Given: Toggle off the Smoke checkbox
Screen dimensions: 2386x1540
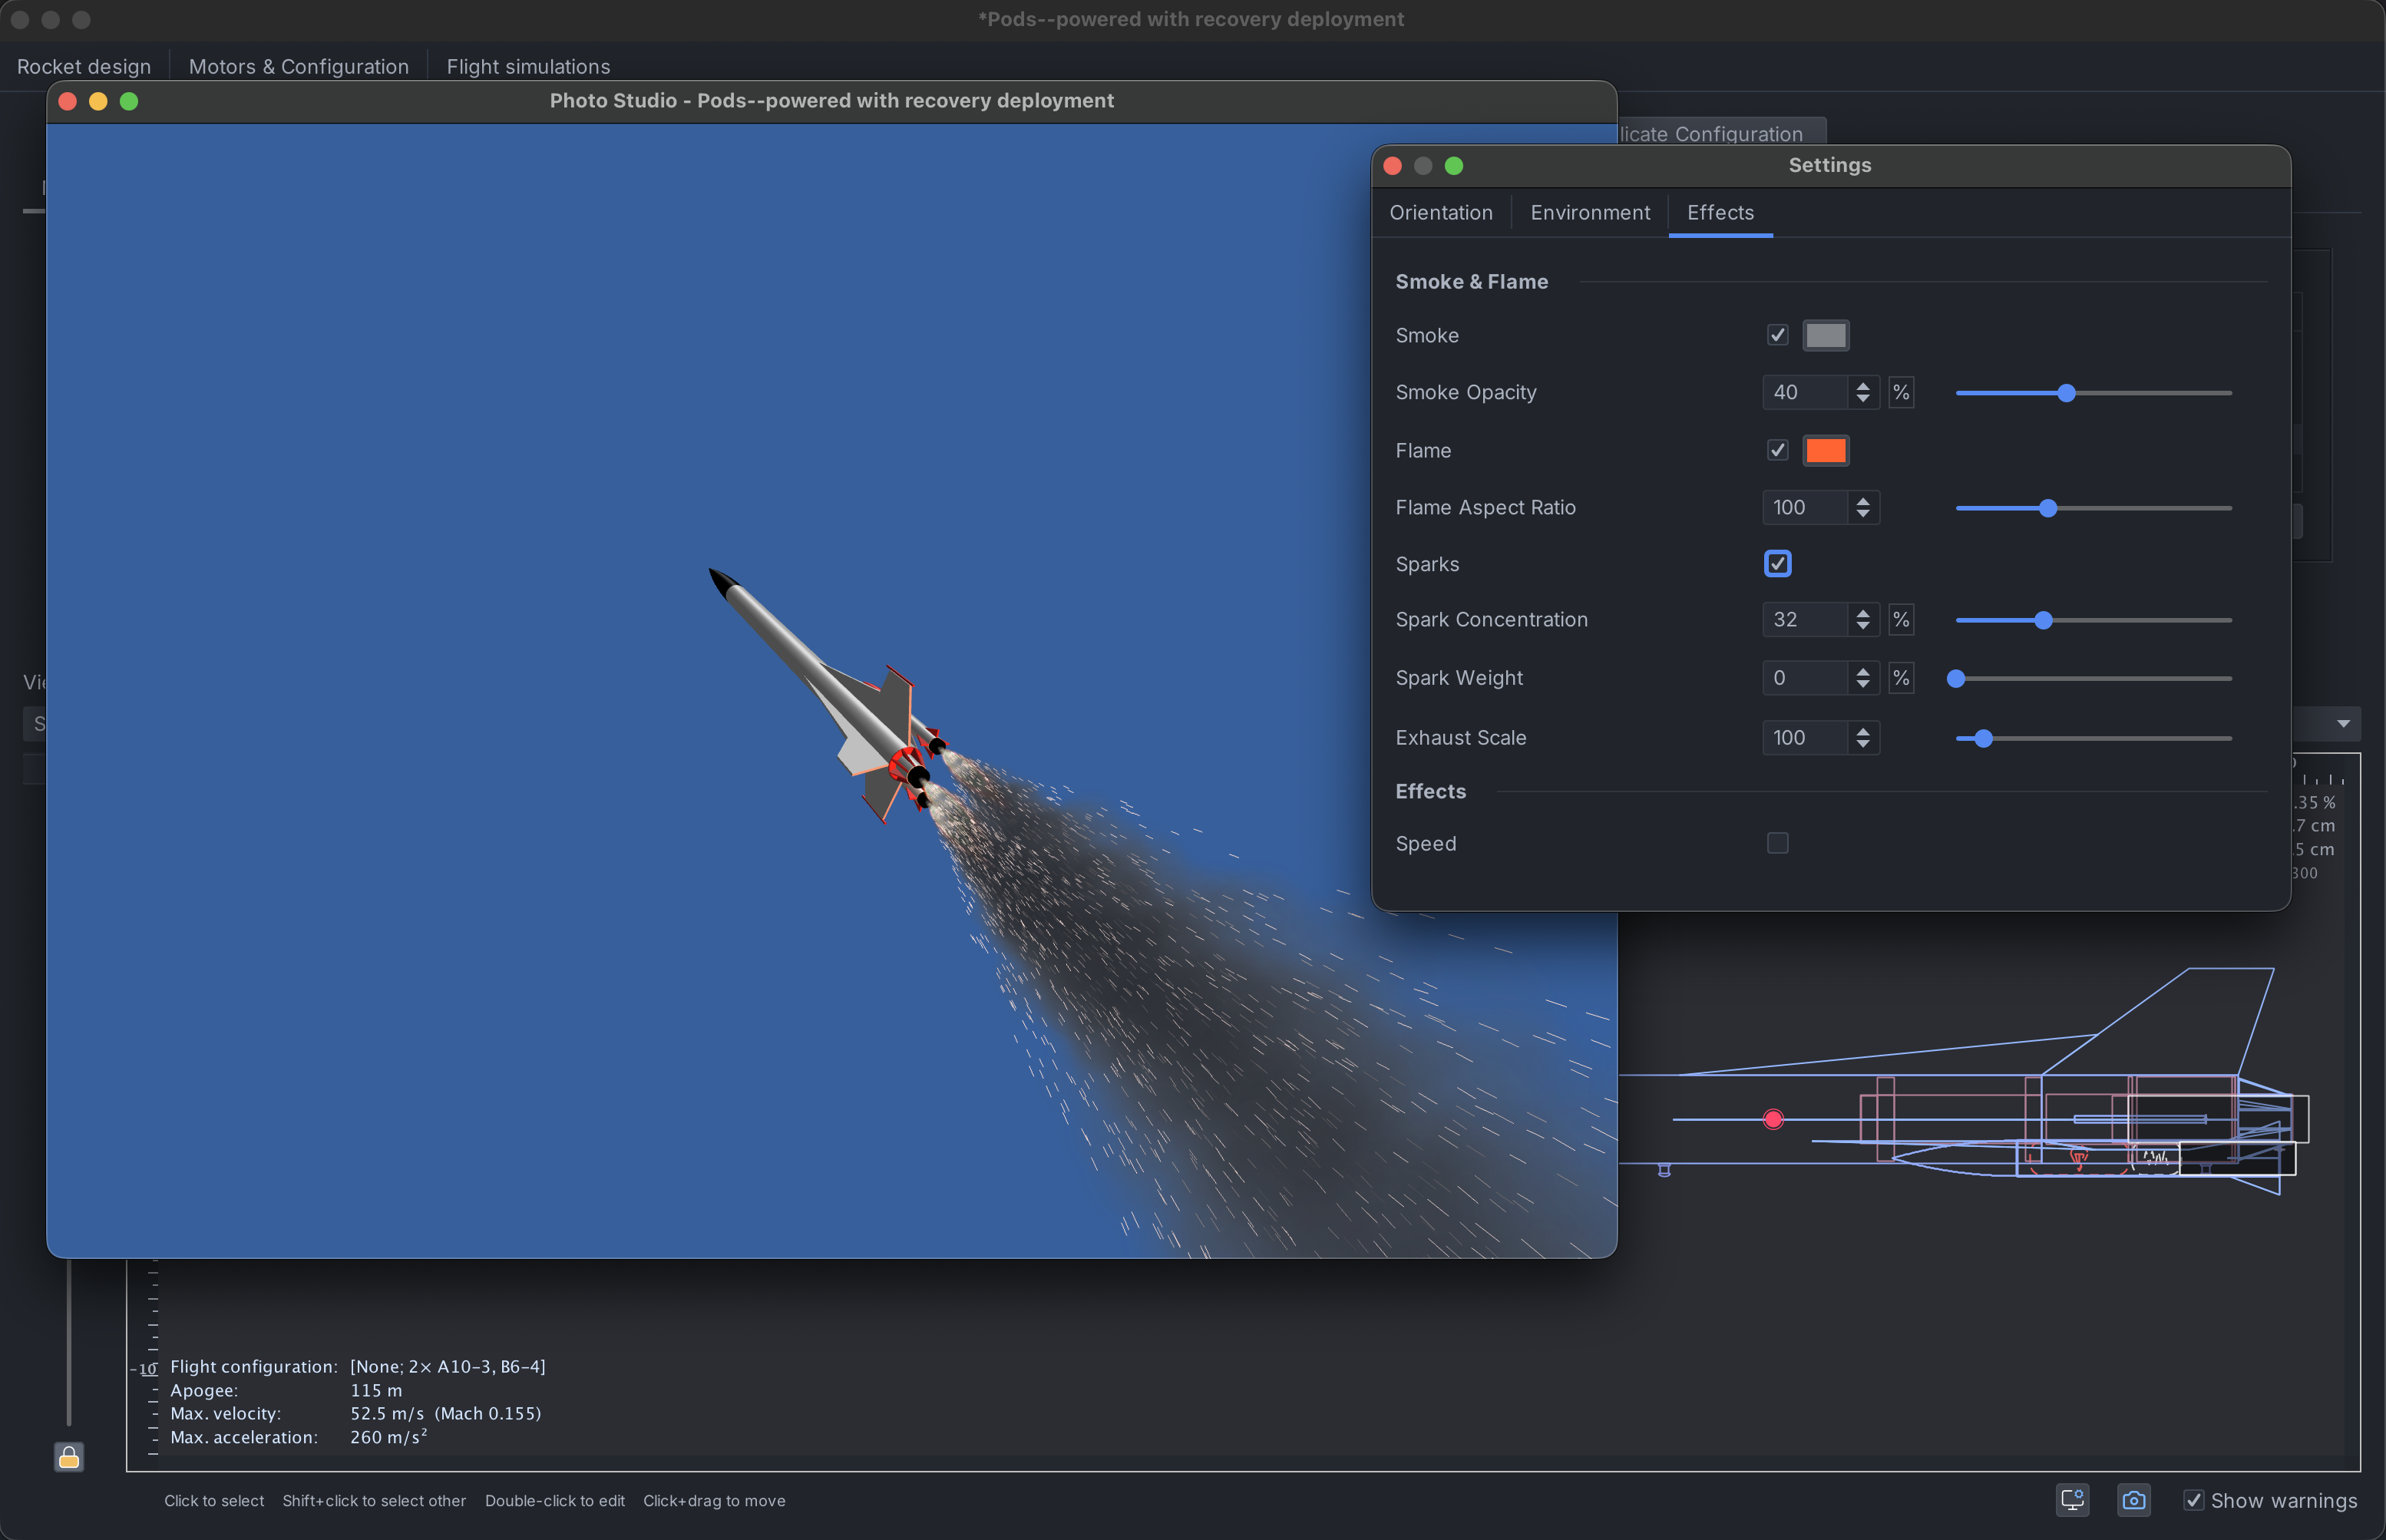Looking at the screenshot, I should (1777, 335).
